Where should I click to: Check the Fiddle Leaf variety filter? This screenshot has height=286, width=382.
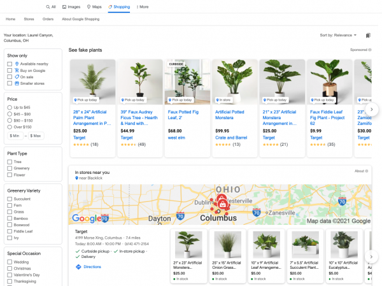[10, 231]
